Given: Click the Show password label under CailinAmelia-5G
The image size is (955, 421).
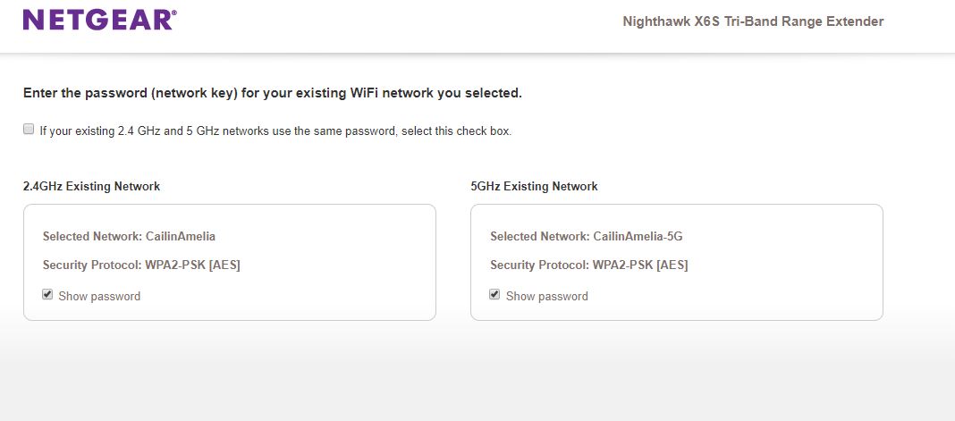Looking at the screenshot, I should pyautogui.click(x=546, y=296).
